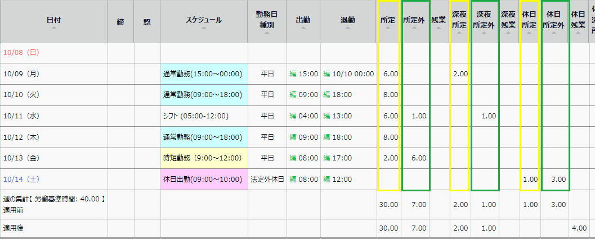Click the 編 icon next to 10/10 00:00 clock-out

click(x=326, y=73)
